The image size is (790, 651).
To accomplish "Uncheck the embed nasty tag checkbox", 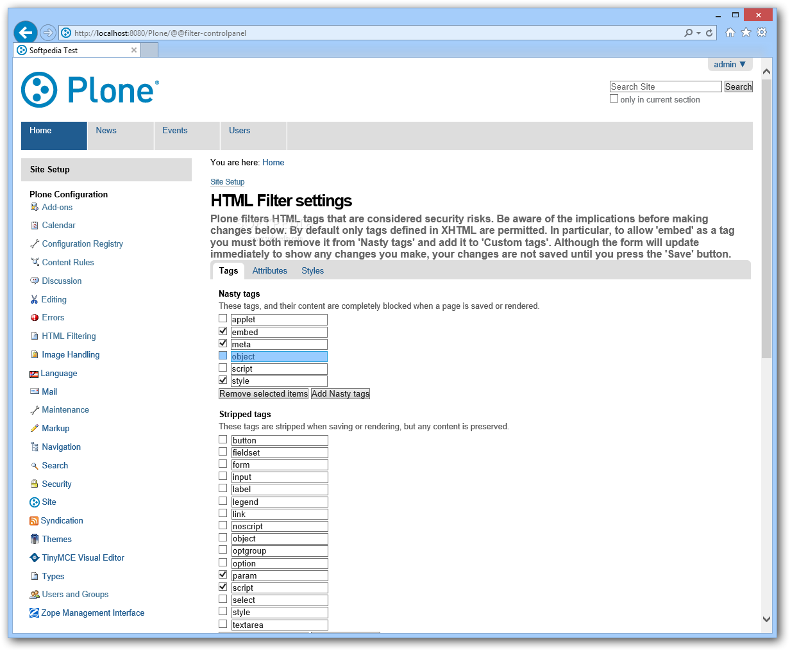I will 223,331.
